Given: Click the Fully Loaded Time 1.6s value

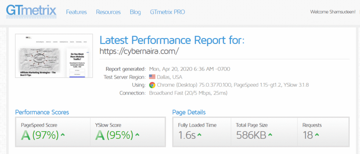Looking at the screenshot, I should tap(187, 135).
